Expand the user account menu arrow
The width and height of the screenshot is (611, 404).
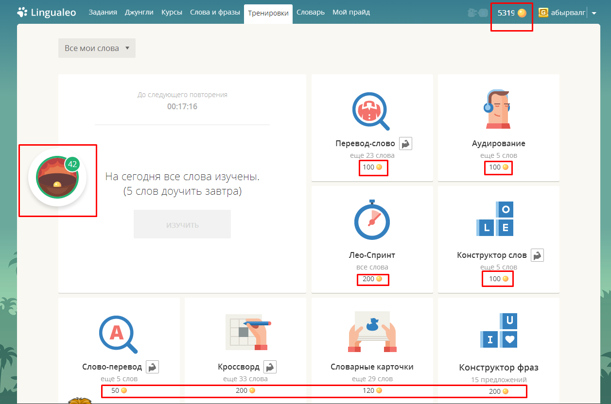(x=594, y=14)
